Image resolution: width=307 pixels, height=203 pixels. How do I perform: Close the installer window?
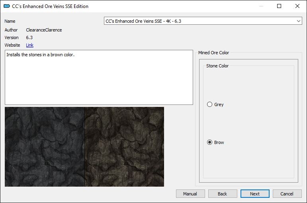point(297,6)
